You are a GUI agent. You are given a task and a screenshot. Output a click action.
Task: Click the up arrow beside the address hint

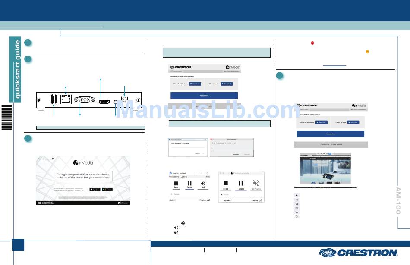pyautogui.click(x=53, y=159)
